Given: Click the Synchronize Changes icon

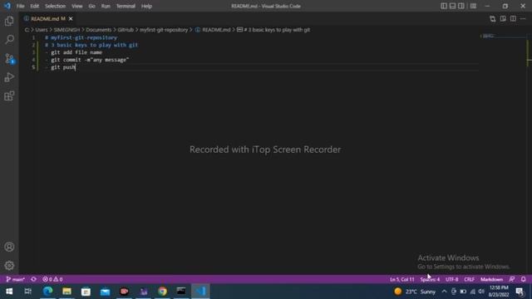Looking at the screenshot, I should tap(33, 279).
